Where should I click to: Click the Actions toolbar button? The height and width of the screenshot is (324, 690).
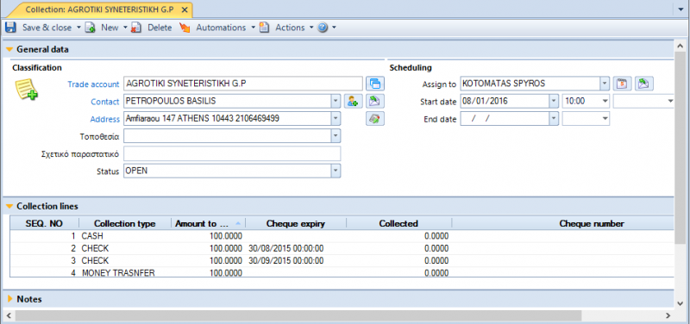coord(290,28)
